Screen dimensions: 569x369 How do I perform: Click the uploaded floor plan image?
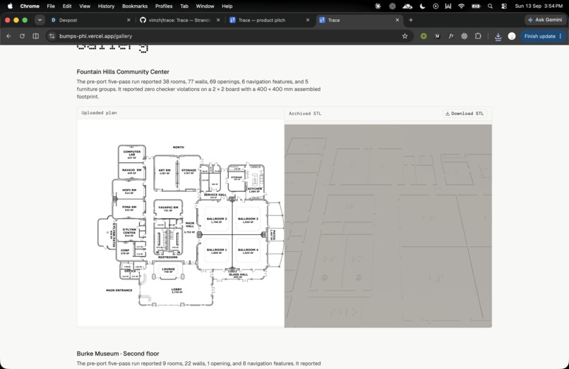[181, 223]
